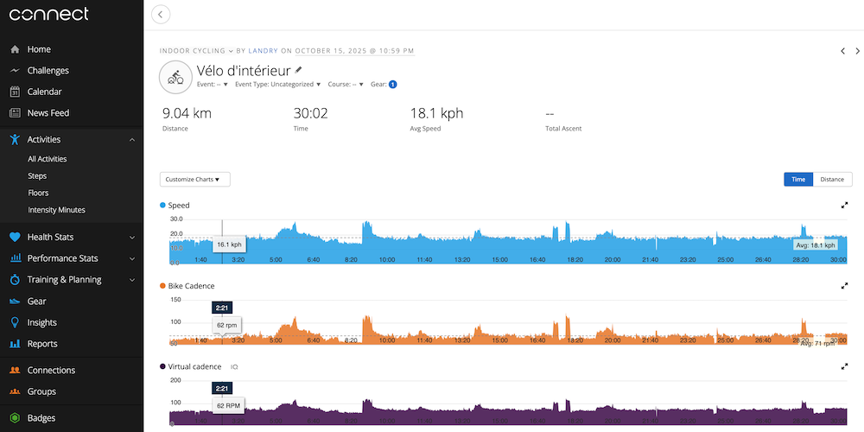The width and height of the screenshot is (864, 432).
Task: Click the October 15, 2025 date link
Action: point(355,51)
